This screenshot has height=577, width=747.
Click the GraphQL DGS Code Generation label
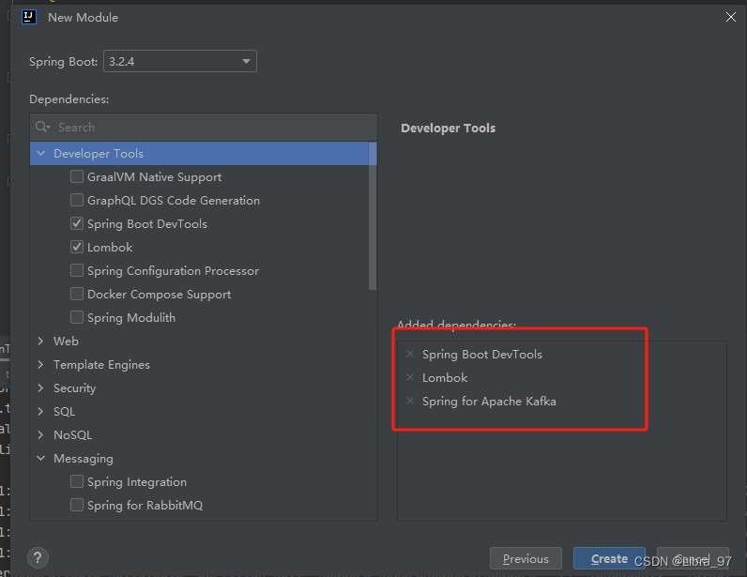pyautogui.click(x=174, y=201)
